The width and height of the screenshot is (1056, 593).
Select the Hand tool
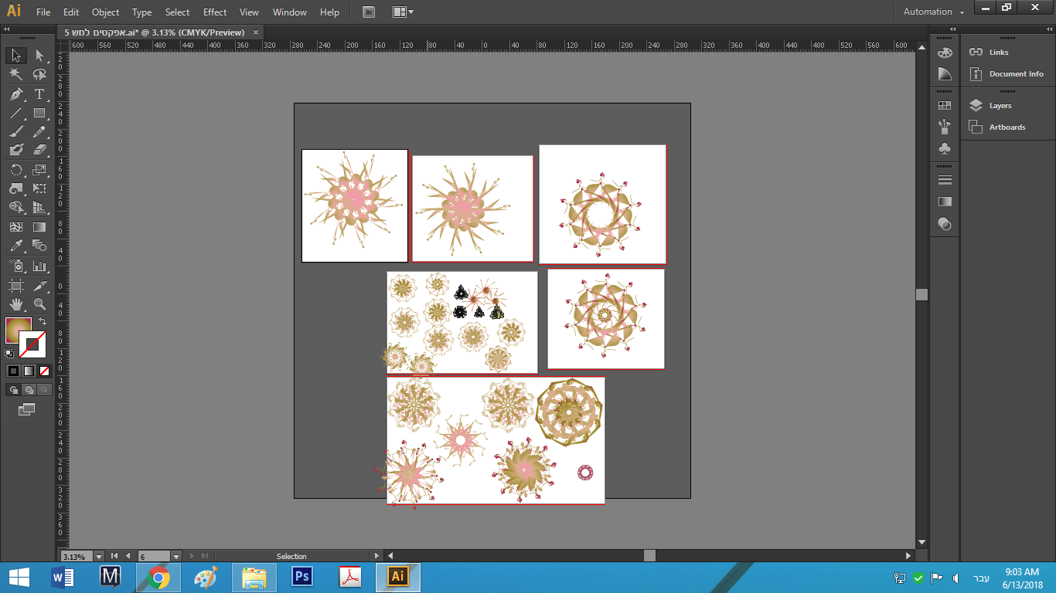pos(15,304)
